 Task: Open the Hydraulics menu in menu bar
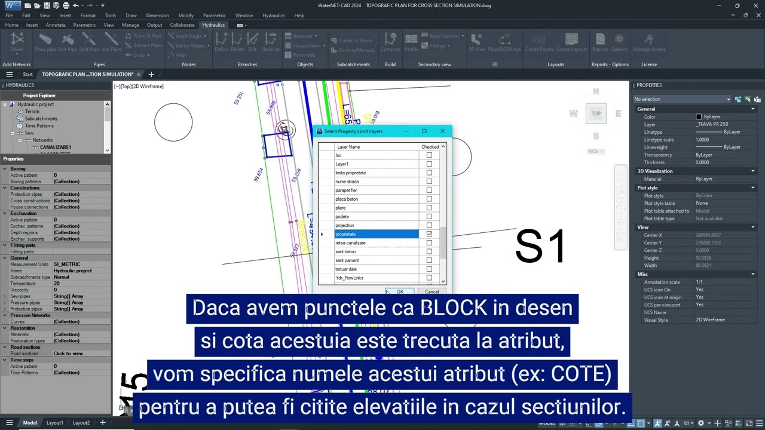click(x=274, y=16)
